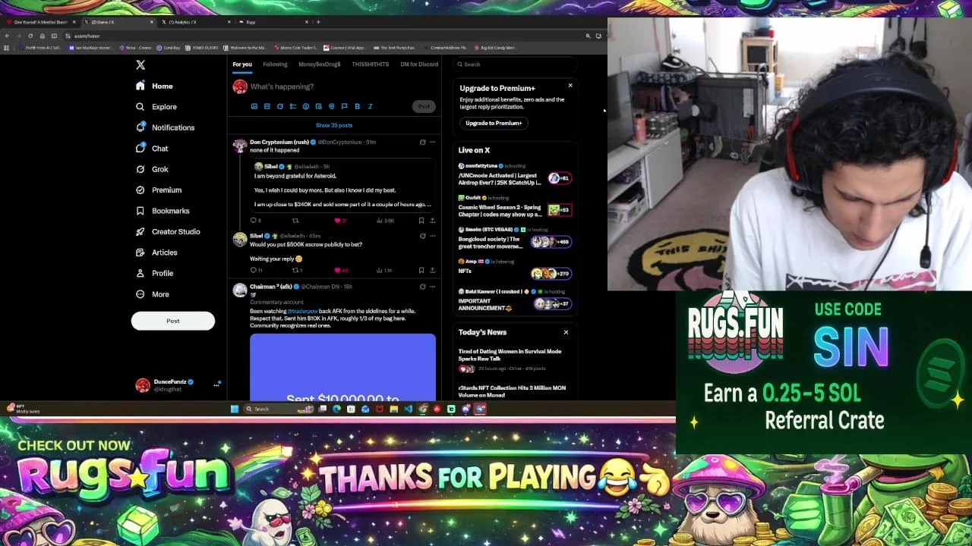Viewport: 972px width, 546px height.
Task: Open more options on Sibel's escrow post
Action: click(432, 236)
